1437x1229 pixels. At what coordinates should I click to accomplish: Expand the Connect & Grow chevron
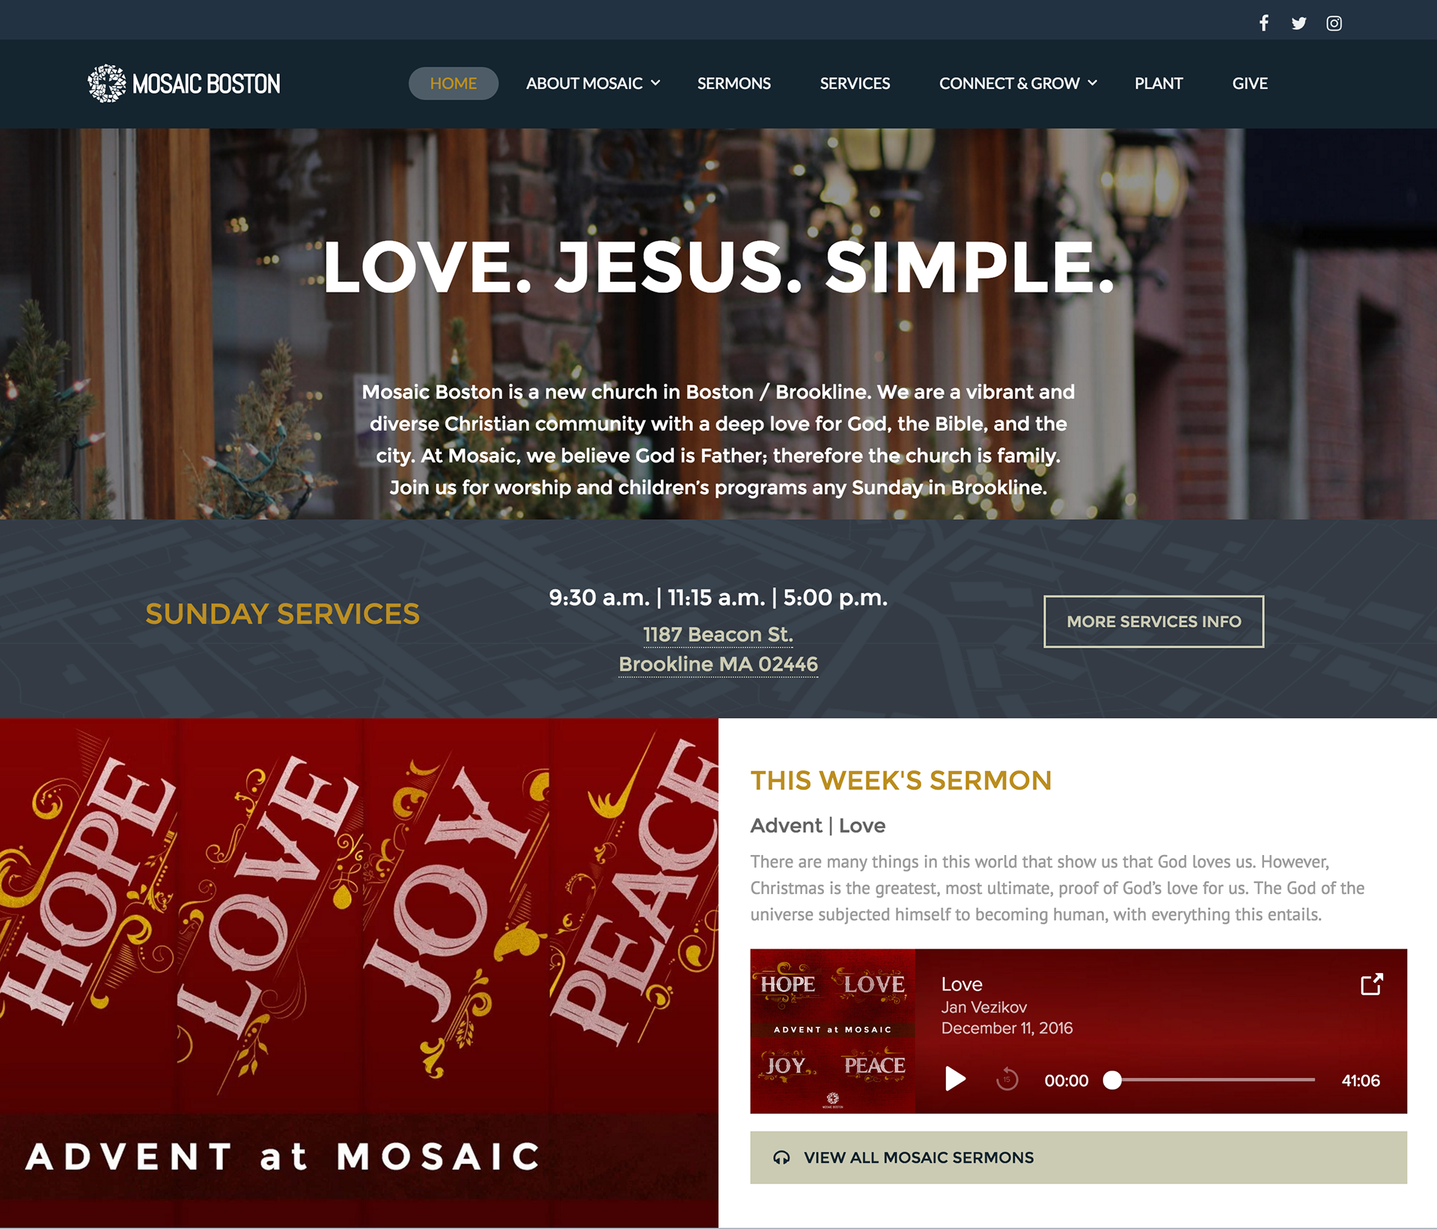click(1093, 83)
